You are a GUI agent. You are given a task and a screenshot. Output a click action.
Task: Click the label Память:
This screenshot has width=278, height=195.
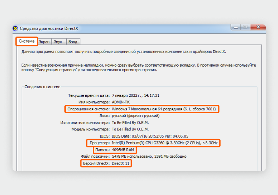click(x=103, y=150)
